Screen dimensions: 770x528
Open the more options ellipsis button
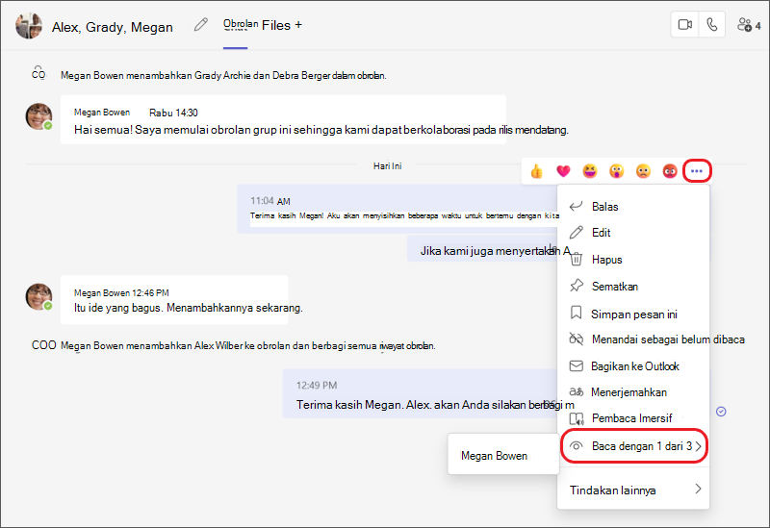[697, 171]
